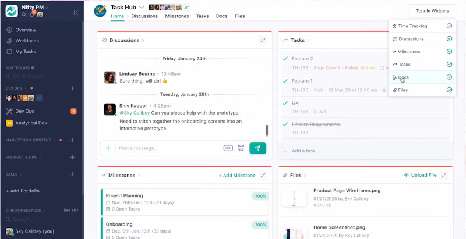Uncheck the UX task
This screenshot has width=466, height=239.
coord(285,103)
